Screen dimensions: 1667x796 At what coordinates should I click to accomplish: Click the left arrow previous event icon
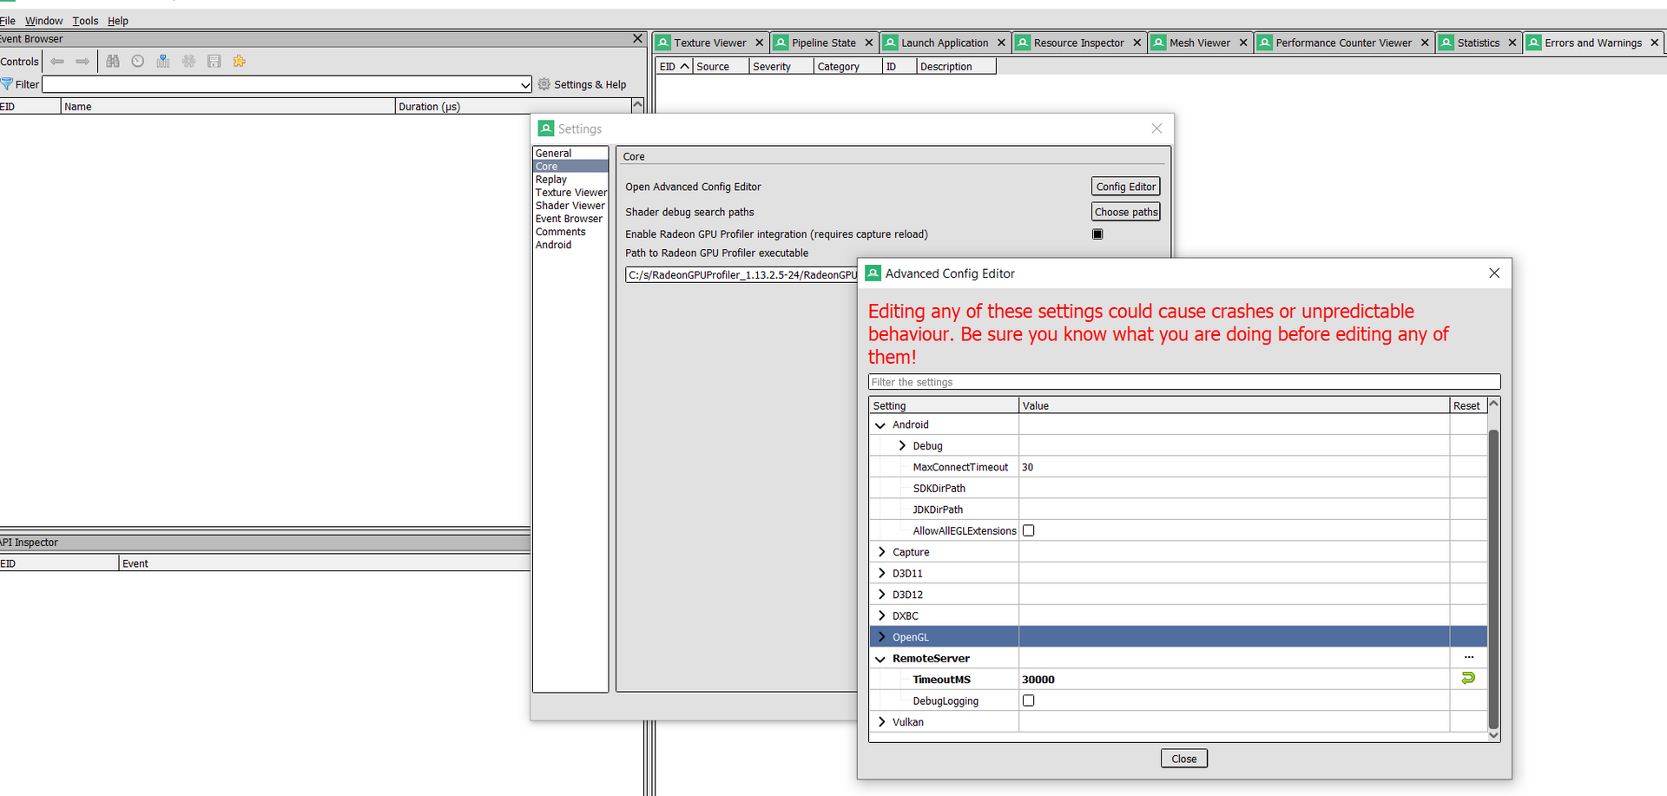(x=57, y=62)
